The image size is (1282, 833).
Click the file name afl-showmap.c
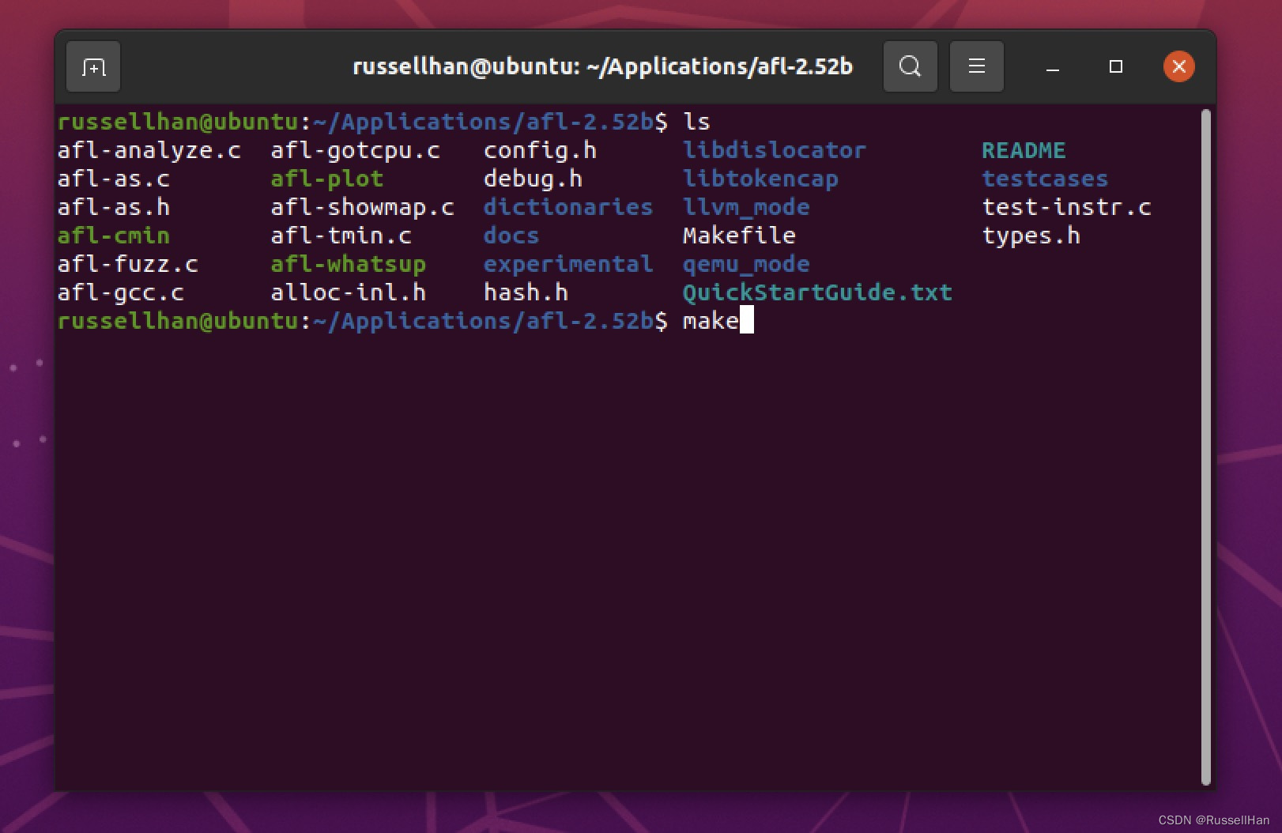coord(362,208)
